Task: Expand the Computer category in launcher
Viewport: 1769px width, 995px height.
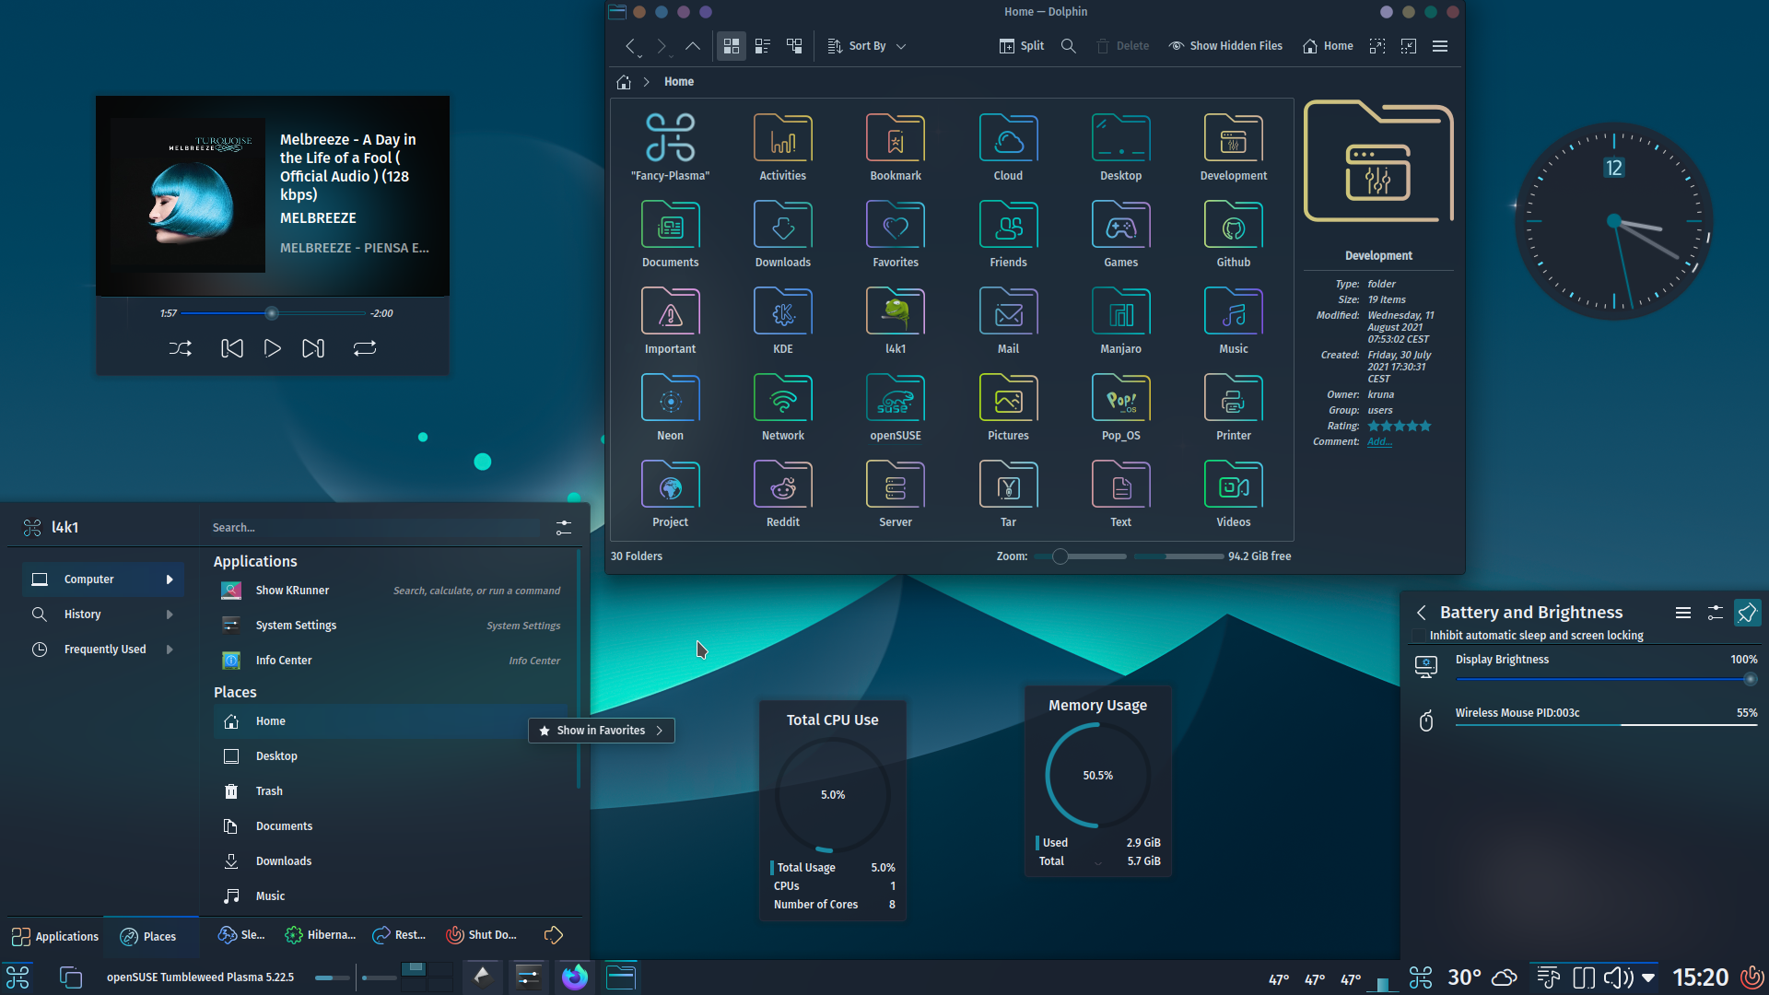Action: [103, 579]
